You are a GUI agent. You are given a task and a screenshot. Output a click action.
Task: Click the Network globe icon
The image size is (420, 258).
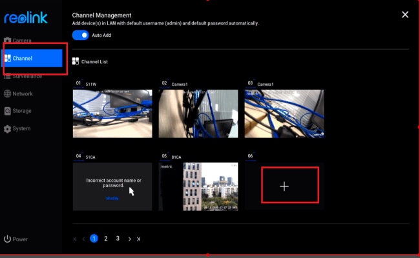click(x=8, y=94)
